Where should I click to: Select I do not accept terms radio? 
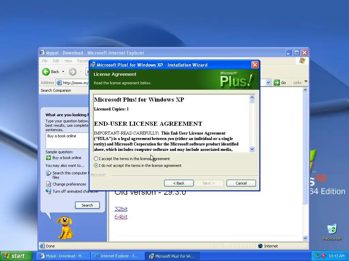96,166
